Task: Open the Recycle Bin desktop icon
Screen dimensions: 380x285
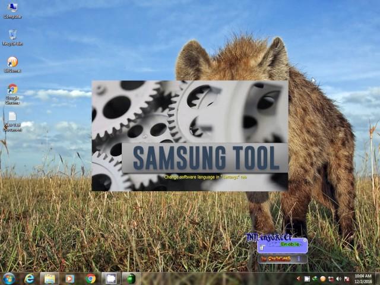Action: pyautogui.click(x=12, y=38)
